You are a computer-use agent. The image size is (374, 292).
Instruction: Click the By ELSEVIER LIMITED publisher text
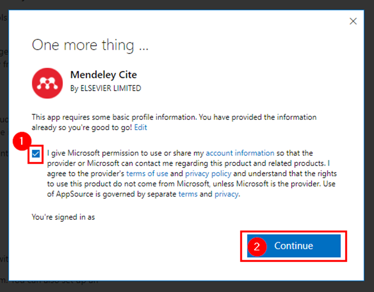pos(106,88)
